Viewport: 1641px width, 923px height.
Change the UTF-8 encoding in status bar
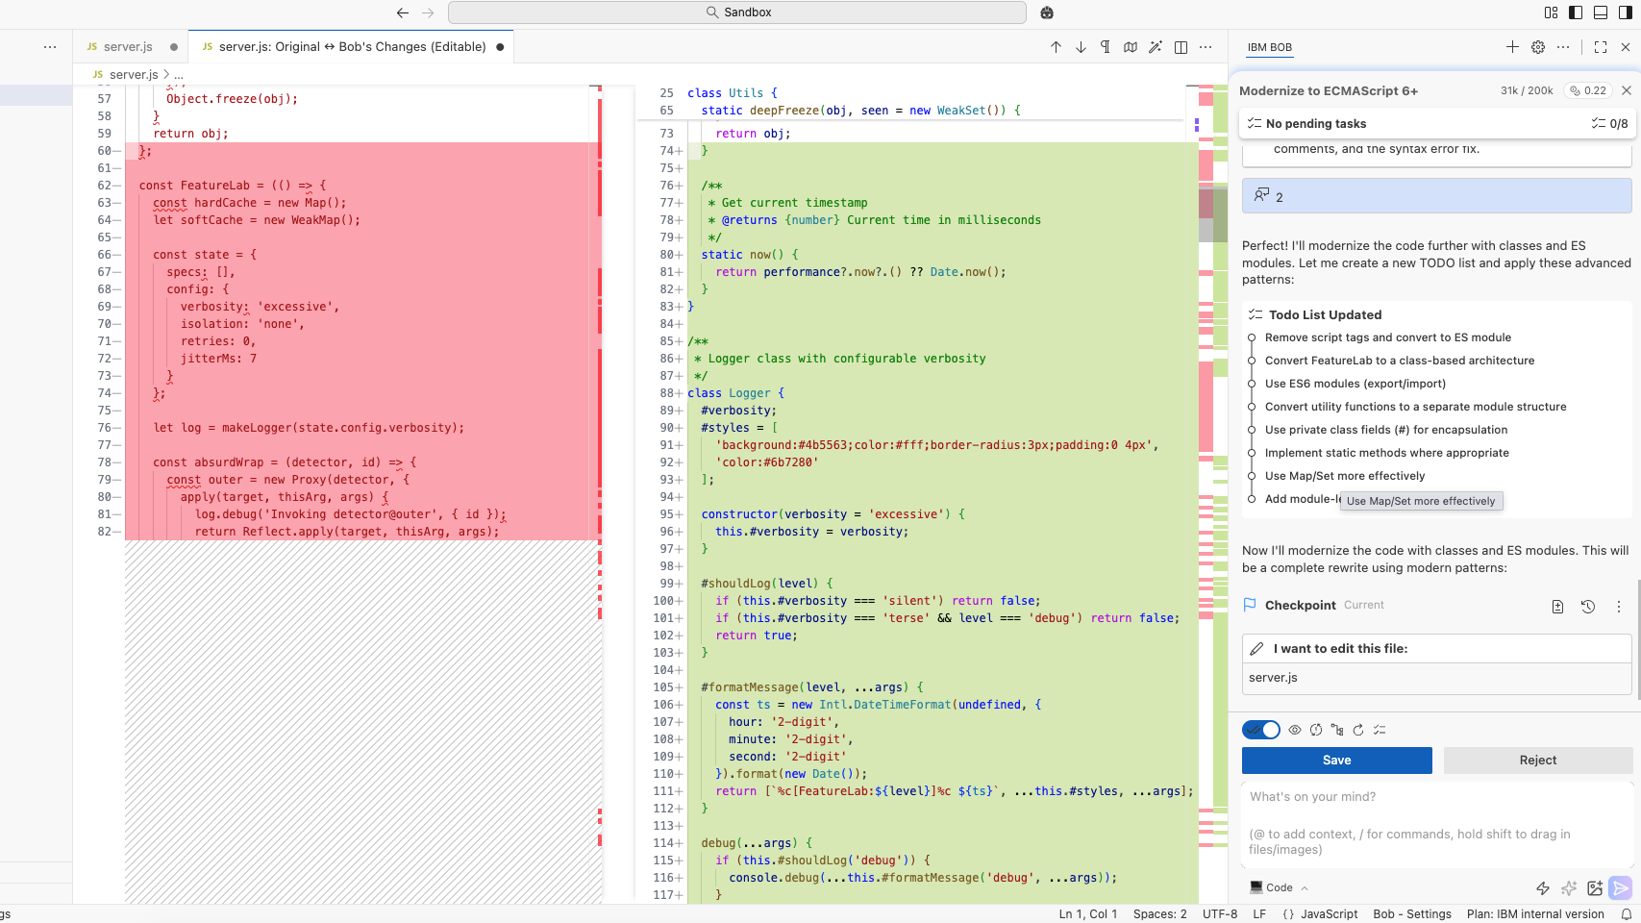coord(1220,914)
